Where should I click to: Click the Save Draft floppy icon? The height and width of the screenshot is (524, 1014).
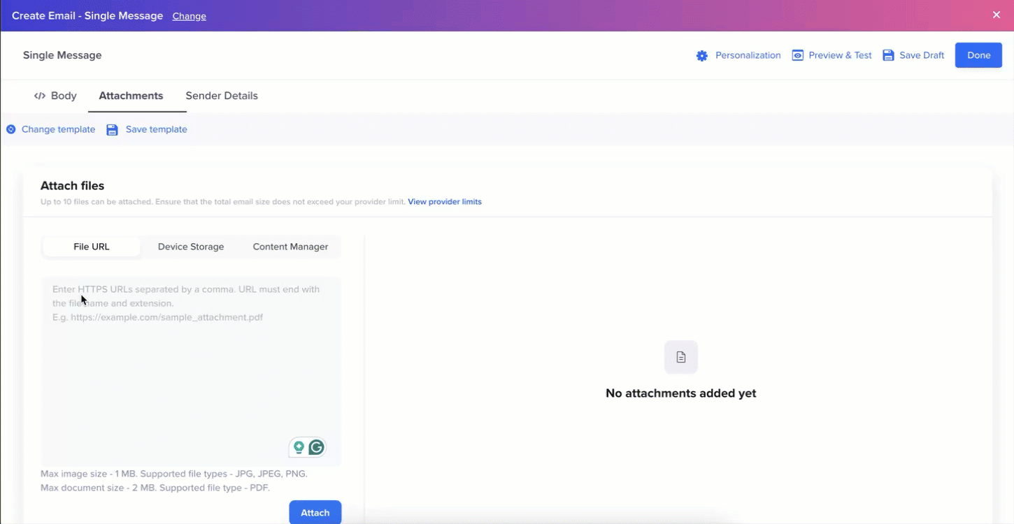coord(888,55)
